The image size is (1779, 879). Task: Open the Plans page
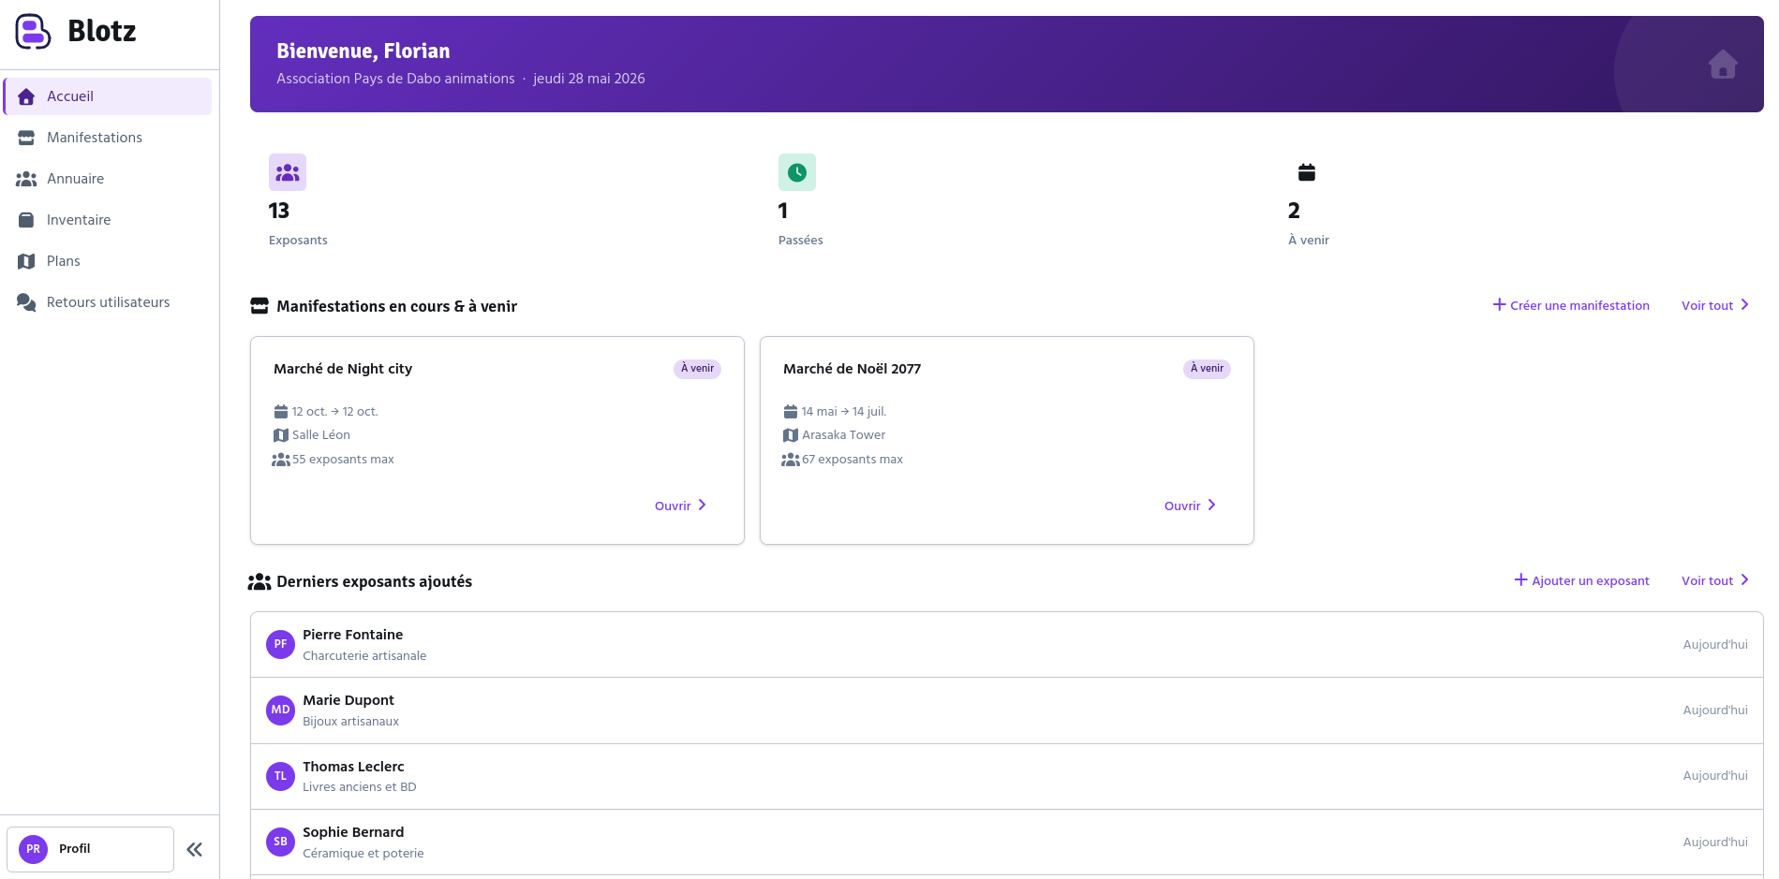[x=108, y=261]
